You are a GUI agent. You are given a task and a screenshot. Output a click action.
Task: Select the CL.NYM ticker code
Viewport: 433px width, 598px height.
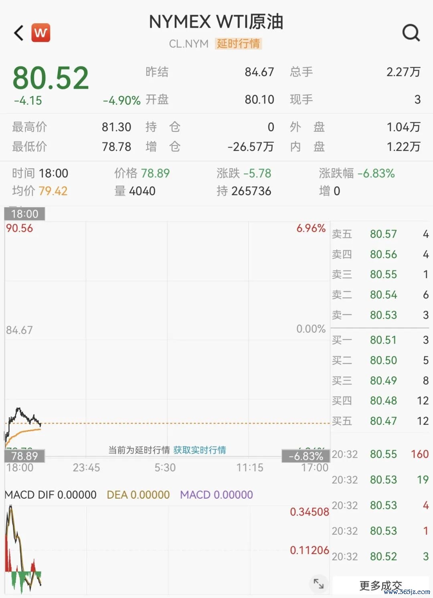[189, 44]
